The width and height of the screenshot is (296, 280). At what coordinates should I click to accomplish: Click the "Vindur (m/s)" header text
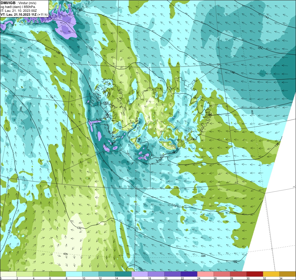pos(28,3)
